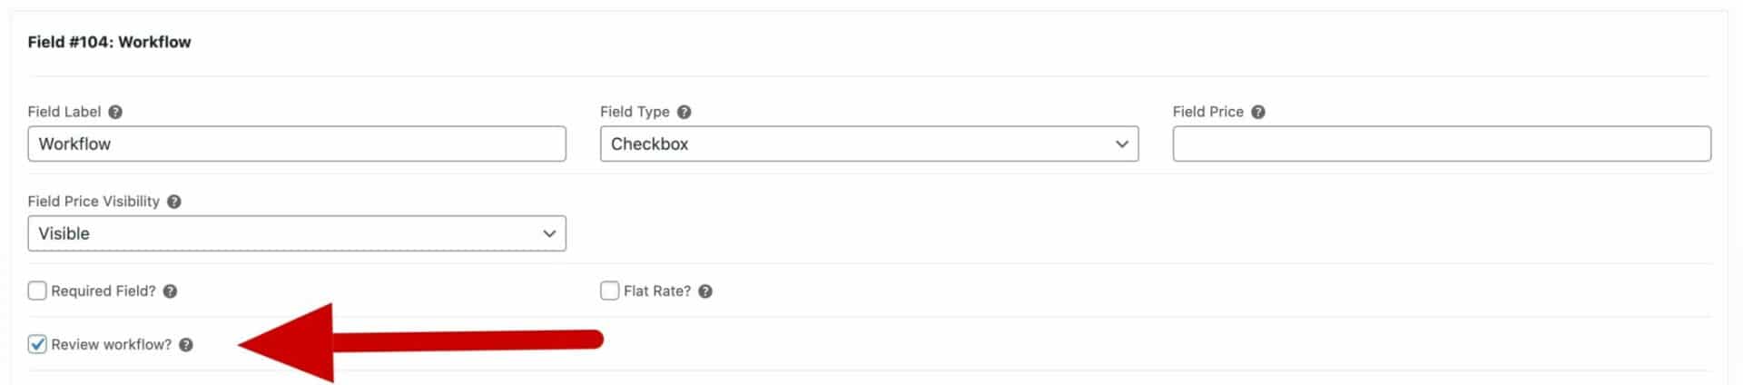View the Flat Rate? help tooltip icon

705,291
